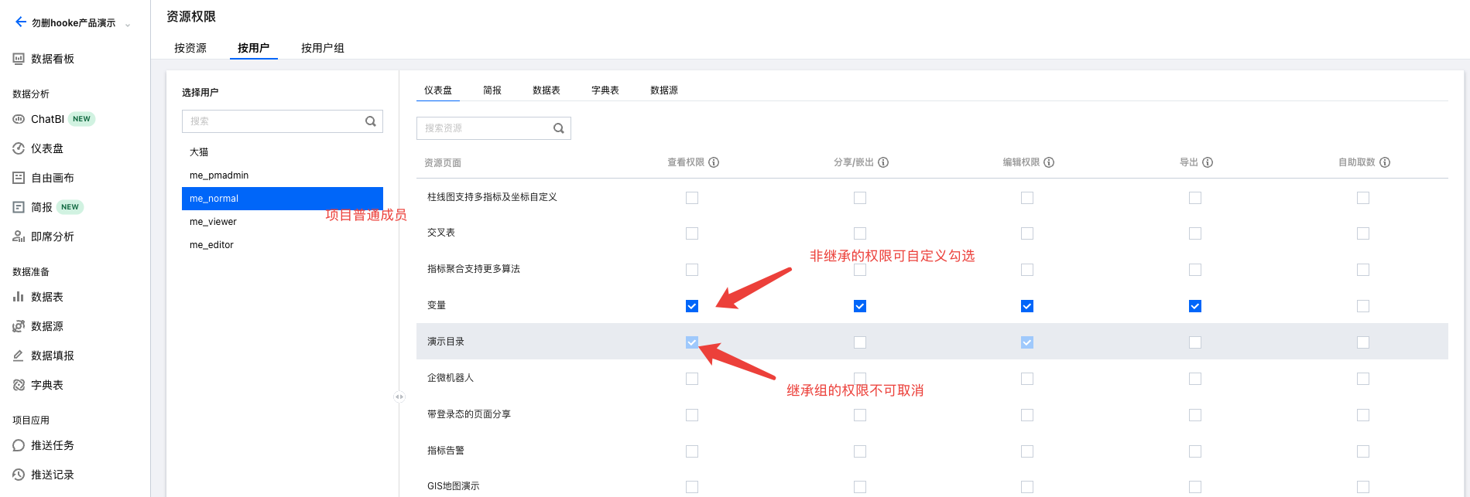Collapse user panel with the splitter handle
Viewport: 1470px width, 497px height.
pyautogui.click(x=399, y=397)
